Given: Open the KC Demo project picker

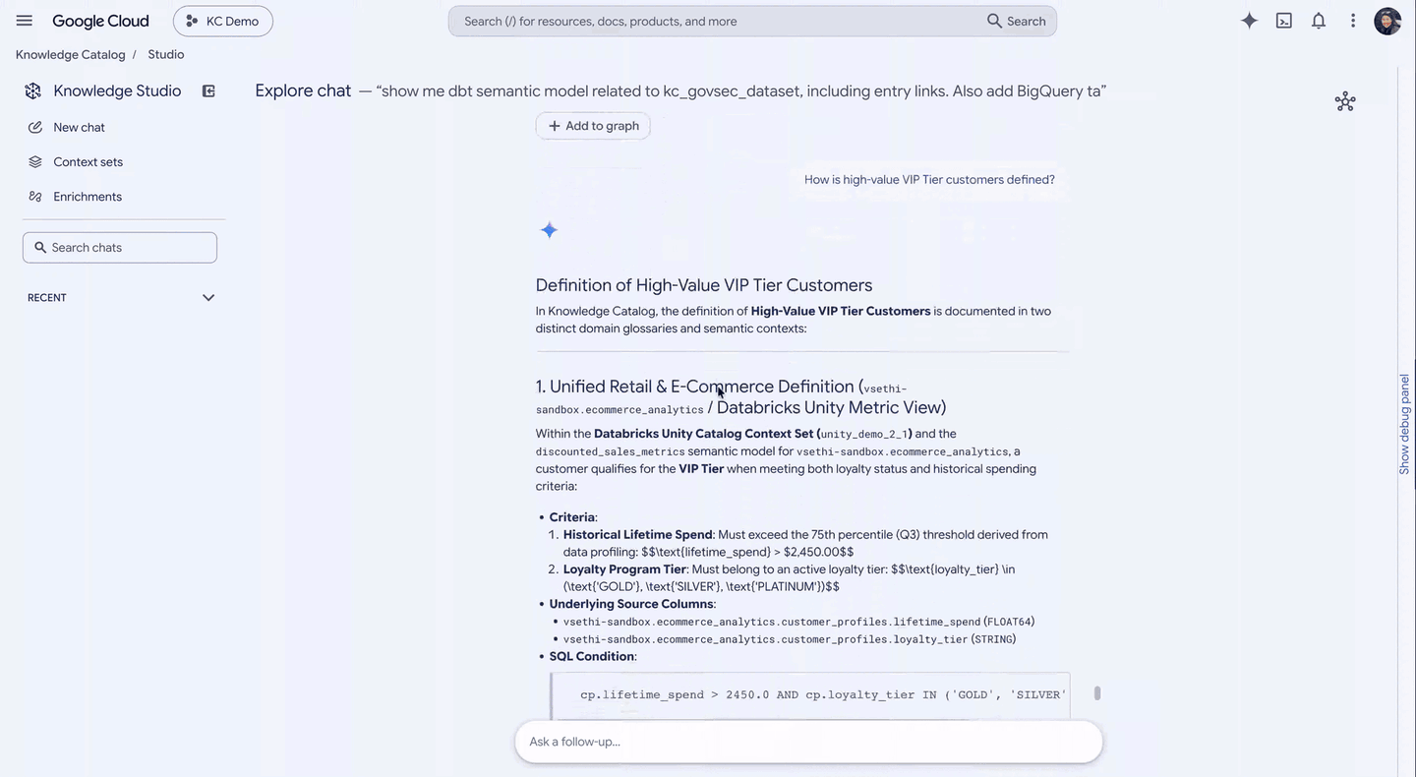Looking at the screenshot, I should [x=223, y=21].
